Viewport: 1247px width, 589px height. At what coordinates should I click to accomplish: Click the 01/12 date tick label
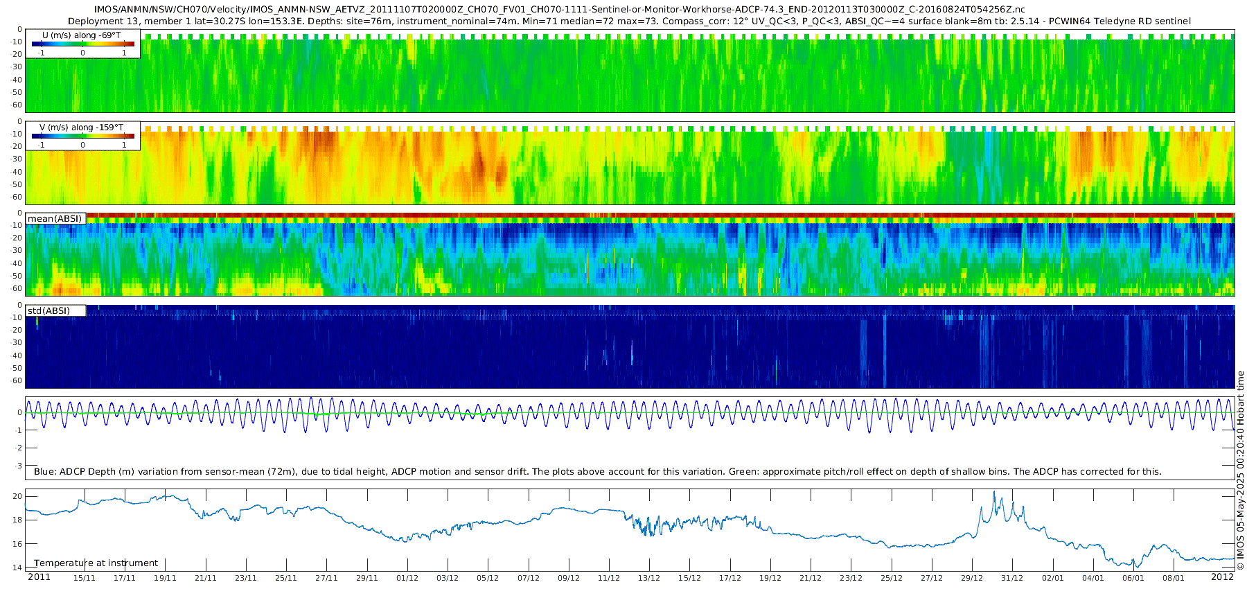coord(407,578)
